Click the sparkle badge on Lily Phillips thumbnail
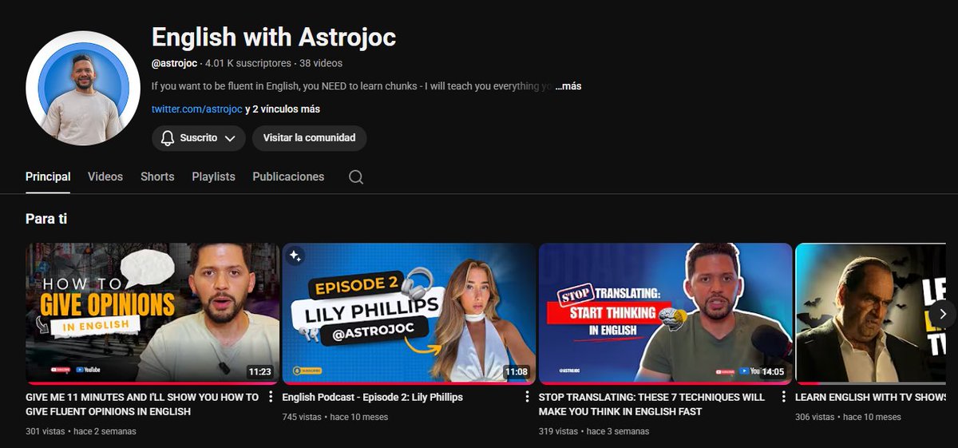The height and width of the screenshot is (448, 958). coord(295,256)
